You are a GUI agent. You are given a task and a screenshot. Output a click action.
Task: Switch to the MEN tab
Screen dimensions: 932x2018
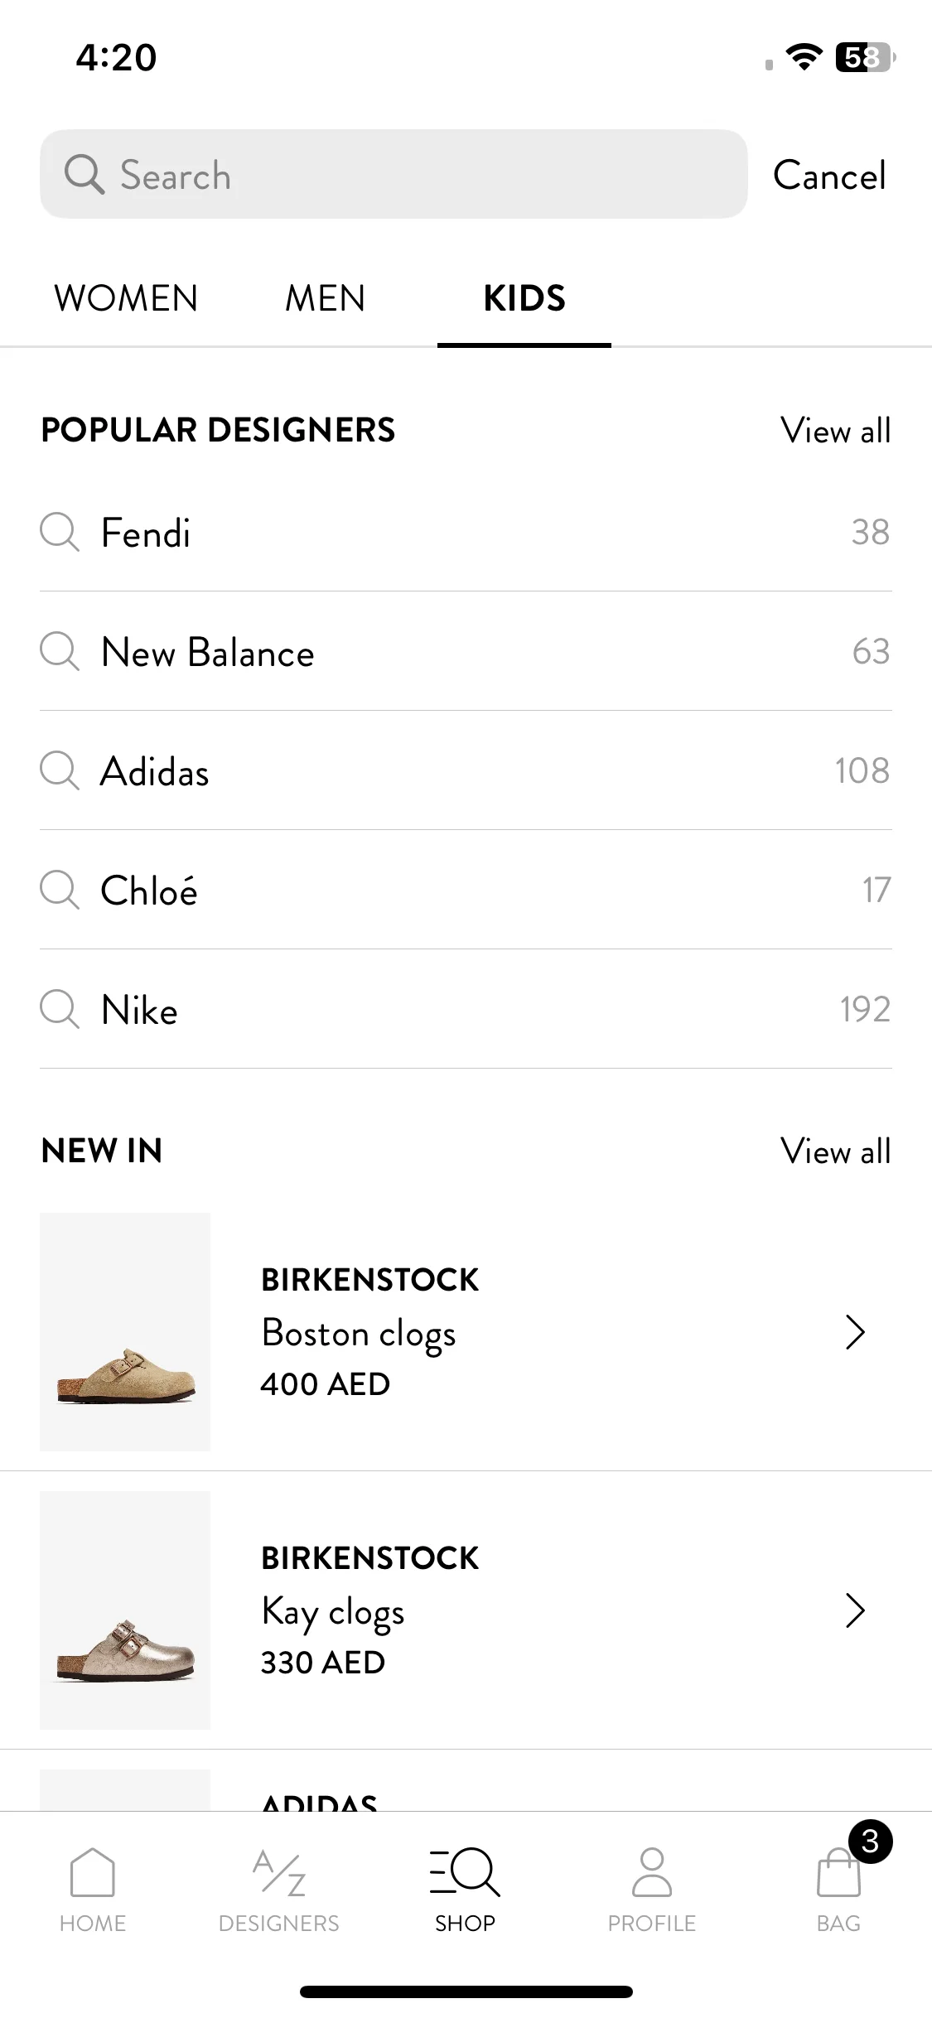(325, 298)
